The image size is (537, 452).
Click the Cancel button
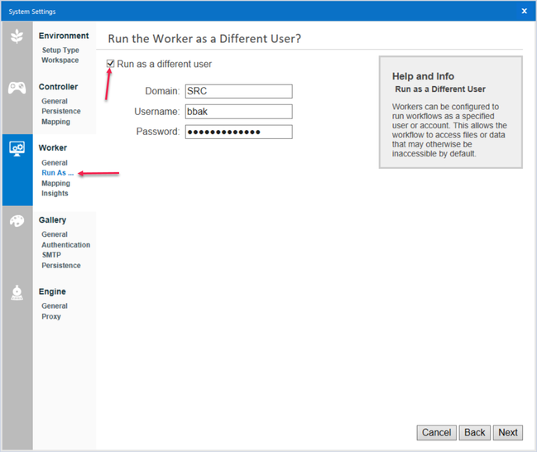pos(436,432)
